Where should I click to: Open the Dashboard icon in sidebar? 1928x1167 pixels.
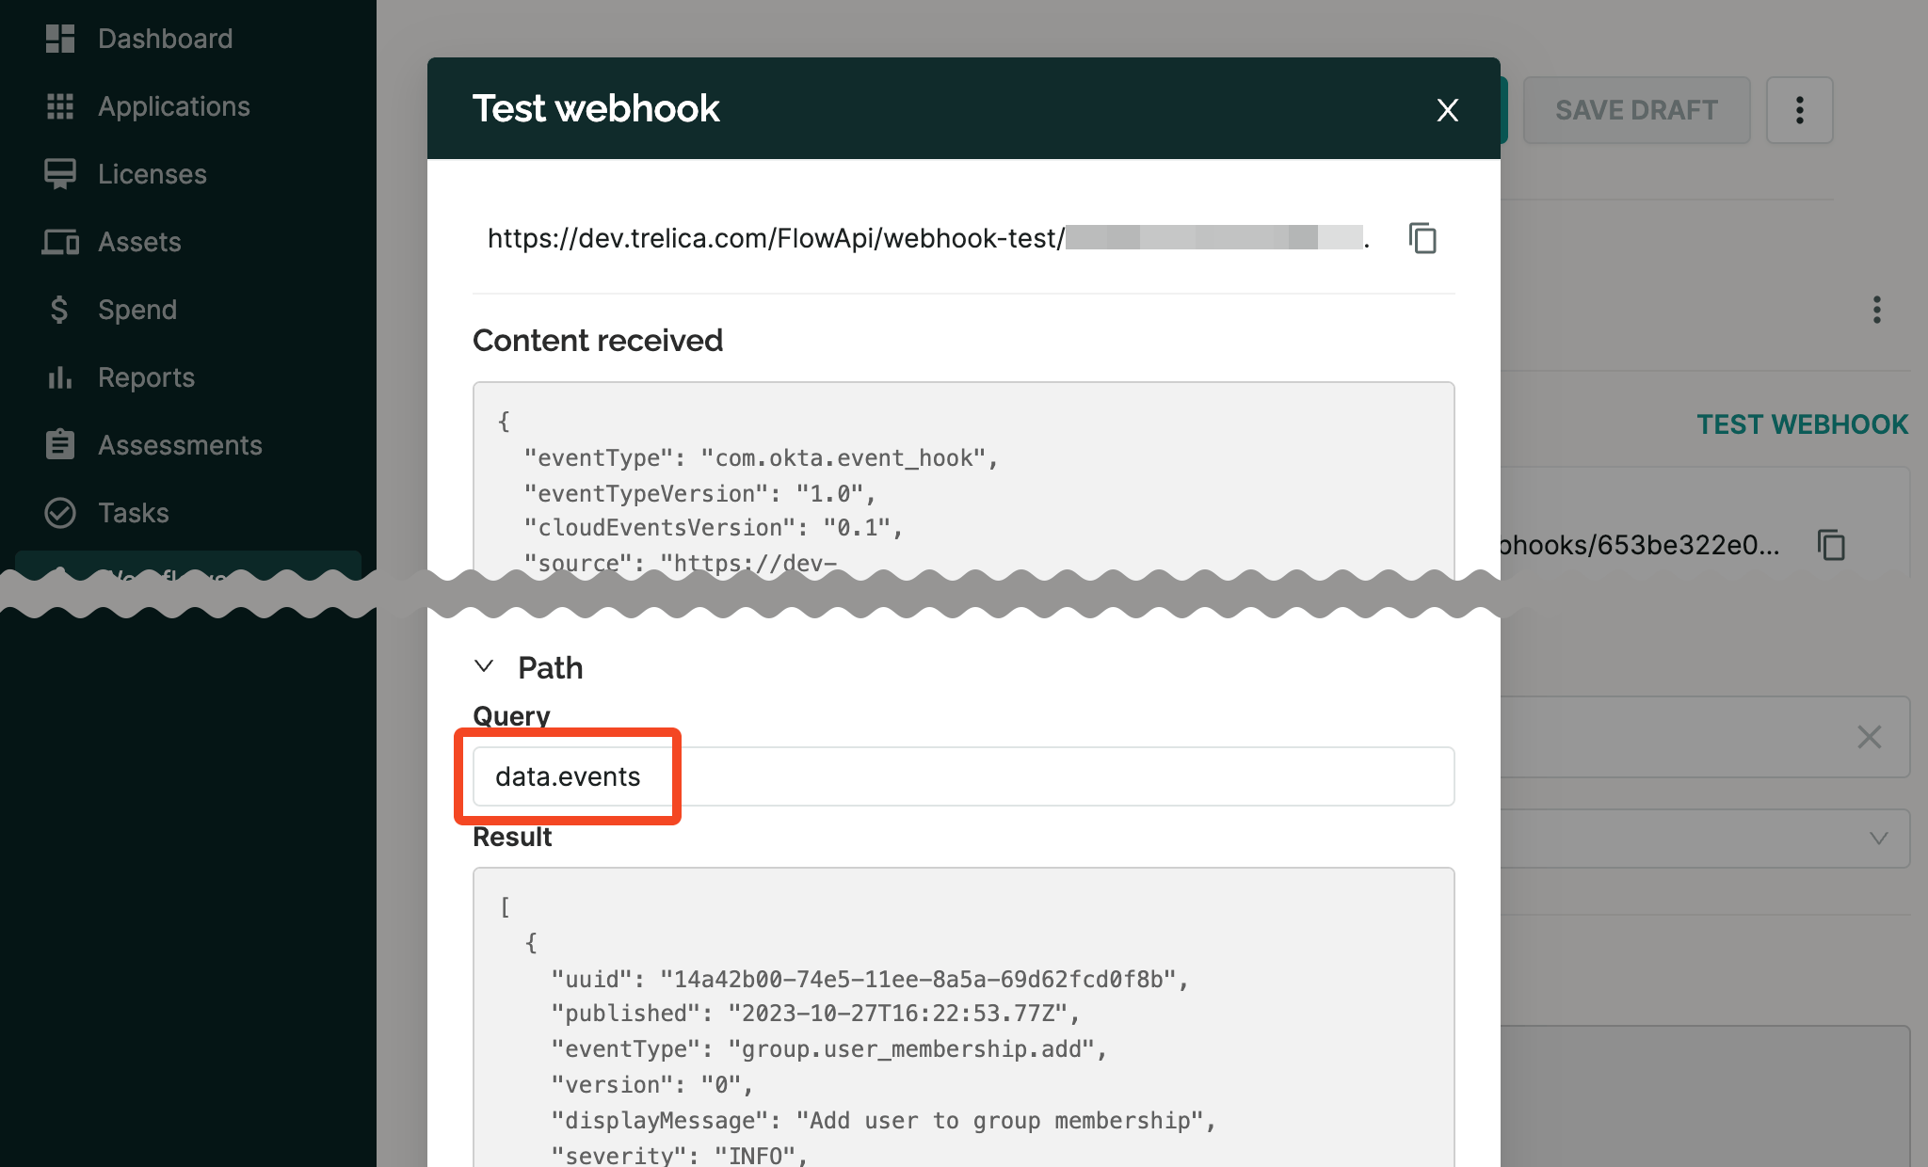(60, 39)
